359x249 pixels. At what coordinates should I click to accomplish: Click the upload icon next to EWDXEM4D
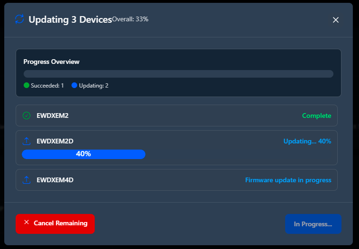27,180
